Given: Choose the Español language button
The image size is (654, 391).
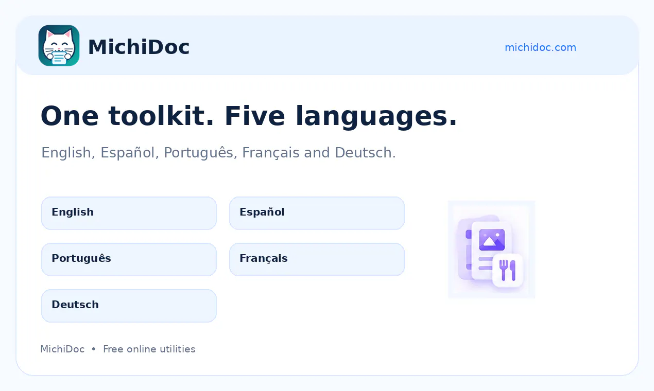Looking at the screenshot, I should click(x=317, y=213).
